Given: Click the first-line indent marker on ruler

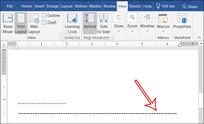Looking at the screenshot, I should [x=17, y=42].
